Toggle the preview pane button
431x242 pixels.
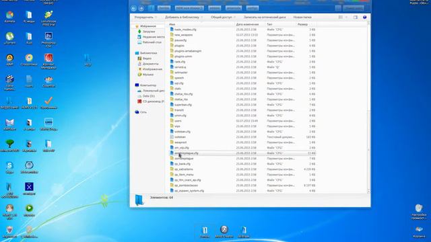click(x=356, y=17)
